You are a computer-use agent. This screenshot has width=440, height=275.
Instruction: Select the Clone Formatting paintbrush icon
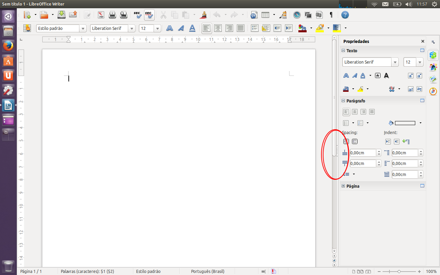point(203,15)
